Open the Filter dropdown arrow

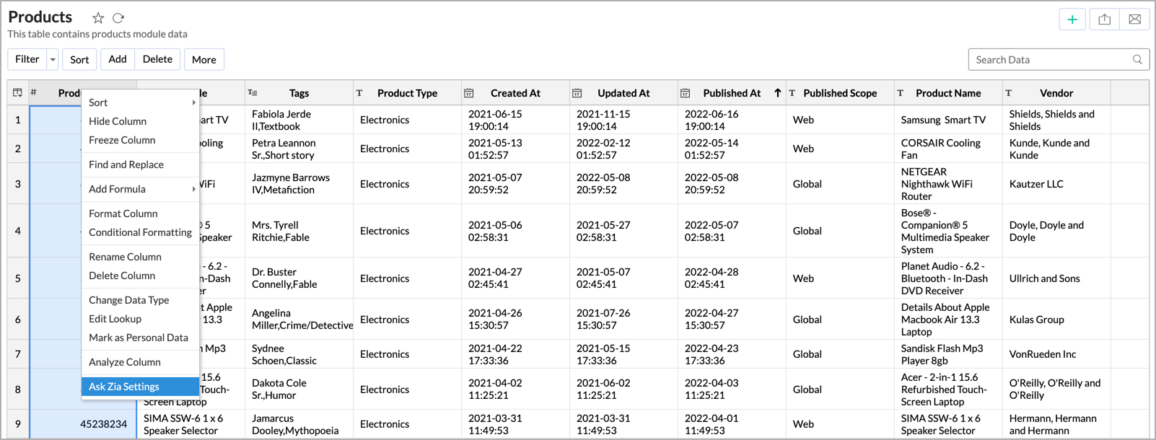[53, 60]
